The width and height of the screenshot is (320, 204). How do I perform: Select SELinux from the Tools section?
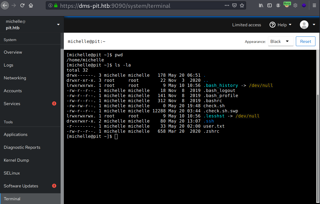pyautogui.click(x=12, y=173)
